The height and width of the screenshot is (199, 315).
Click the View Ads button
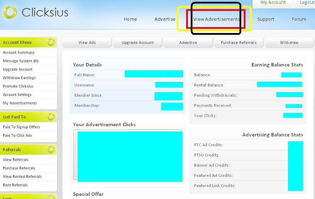pos(87,43)
